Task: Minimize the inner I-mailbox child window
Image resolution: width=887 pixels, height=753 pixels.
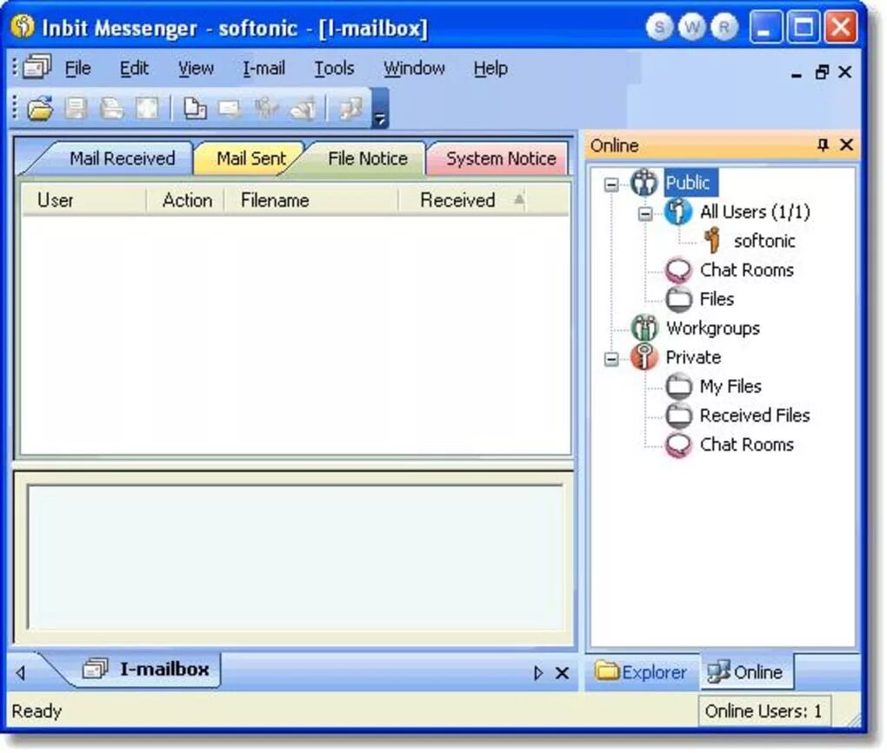Action: click(797, 74)
